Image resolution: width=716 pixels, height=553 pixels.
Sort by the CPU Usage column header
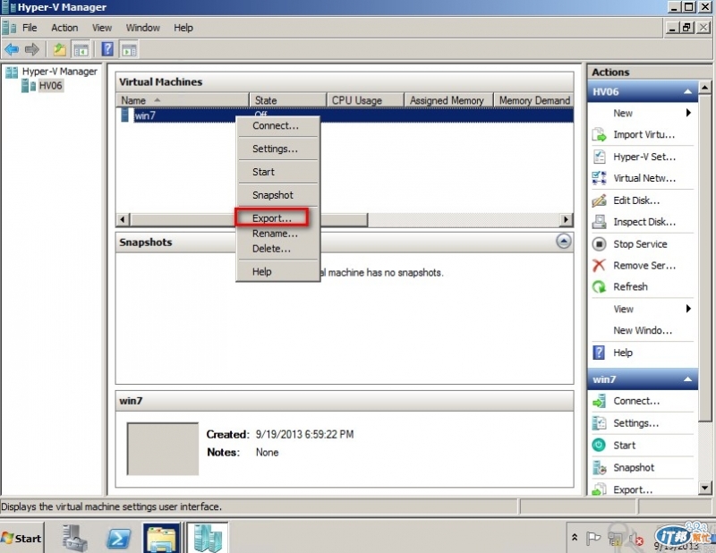tap(365, 100)
